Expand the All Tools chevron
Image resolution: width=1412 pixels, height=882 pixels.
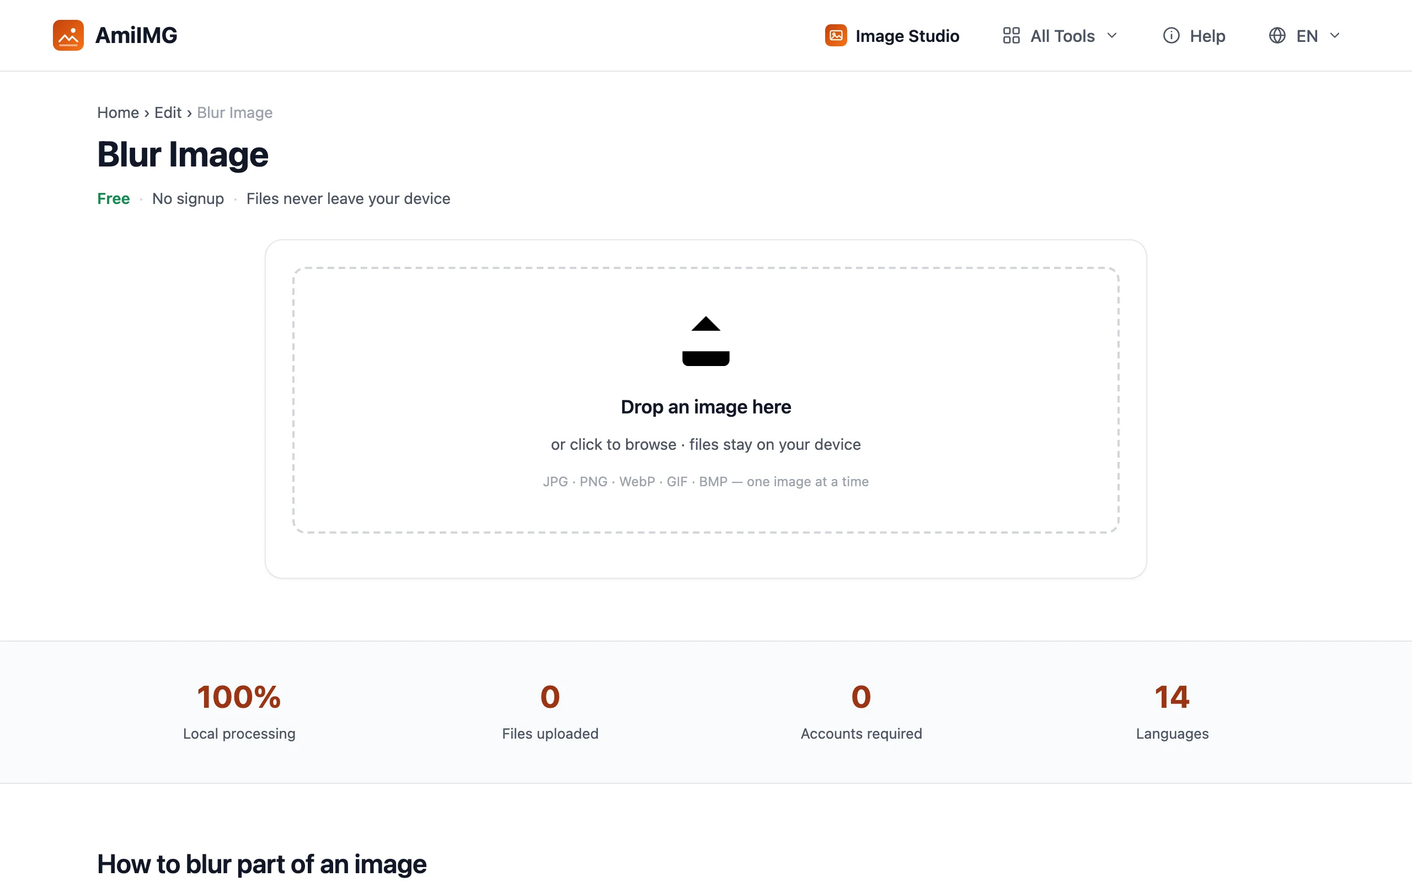pyautogui.click(x=1112, y=36)
